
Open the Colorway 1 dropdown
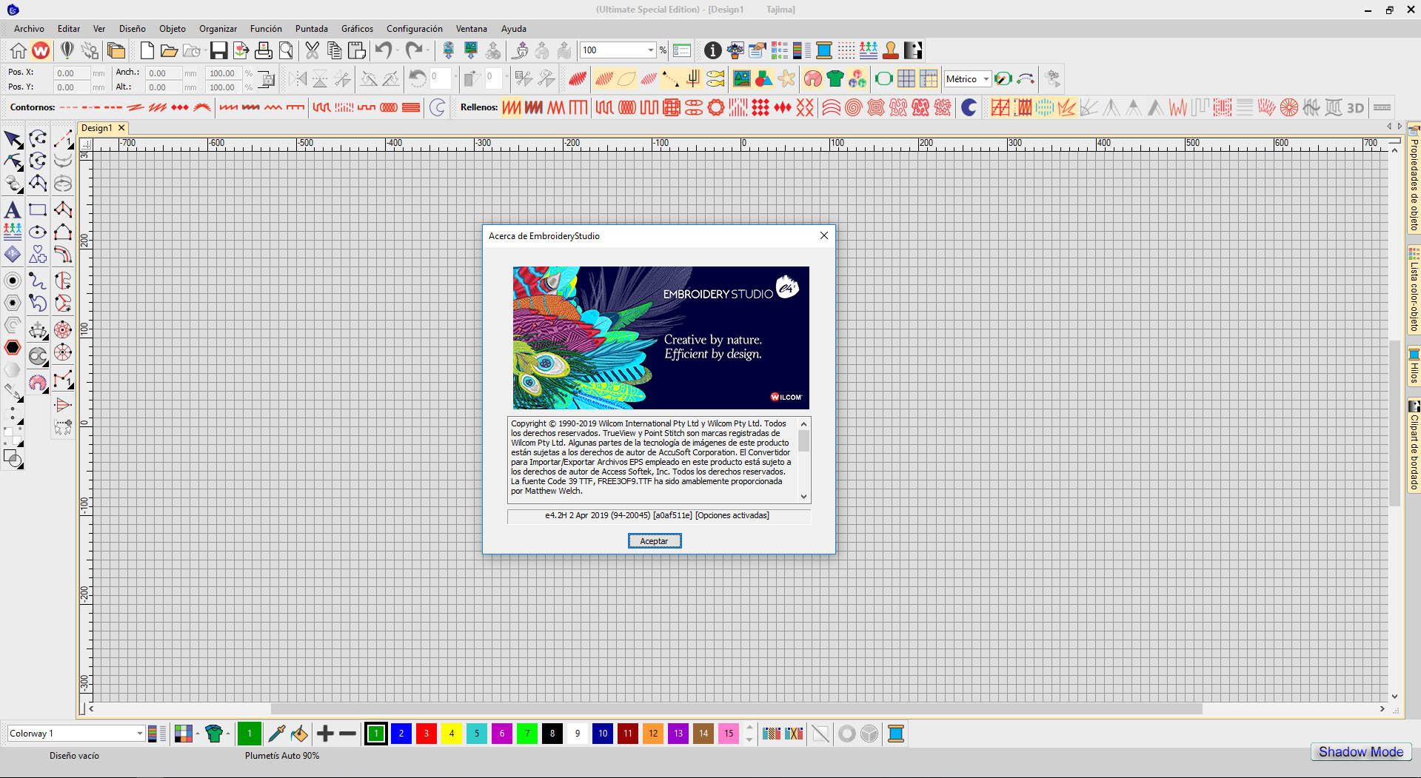coord(139,734)
